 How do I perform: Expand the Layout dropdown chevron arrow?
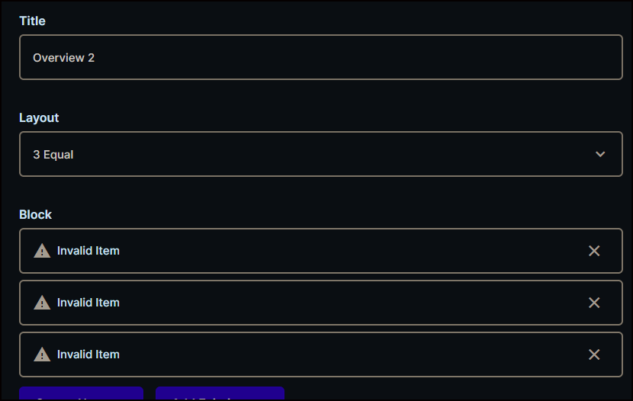(600, 154)
